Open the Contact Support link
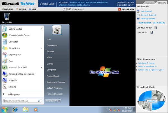Screen dimensions: 168x113 (148, 15)
